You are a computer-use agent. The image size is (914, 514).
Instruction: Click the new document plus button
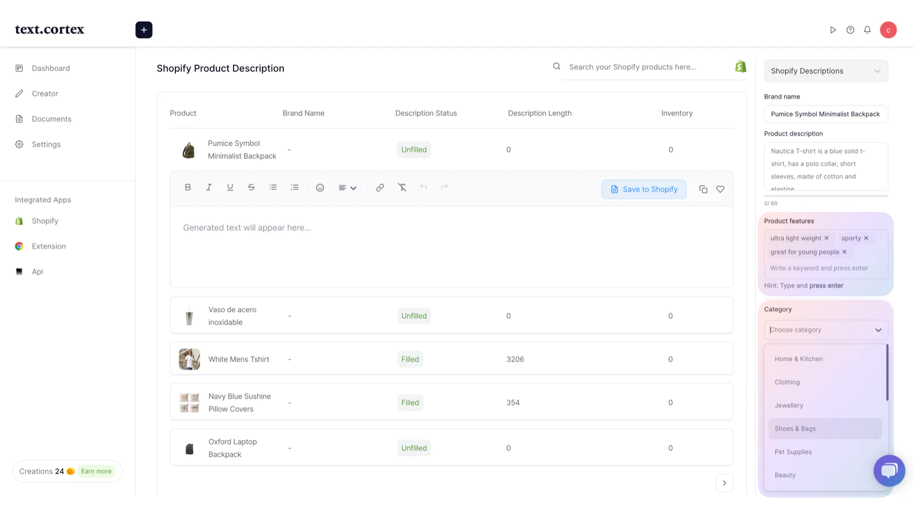click(144, 30)
